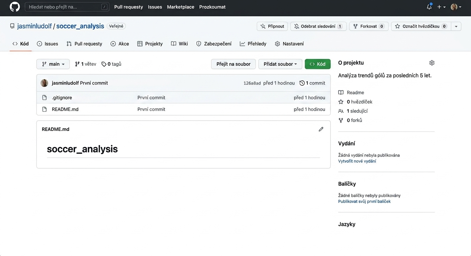Click the Přejít na soubor button
This screenshot has width=471, height=256.
point(233,64)
